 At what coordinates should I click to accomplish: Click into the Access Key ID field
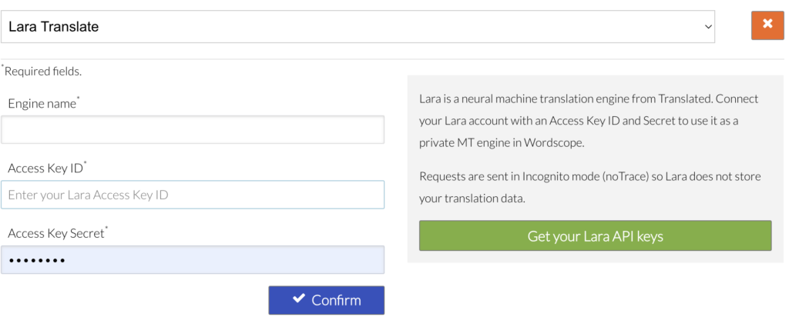tap(193, 195)
